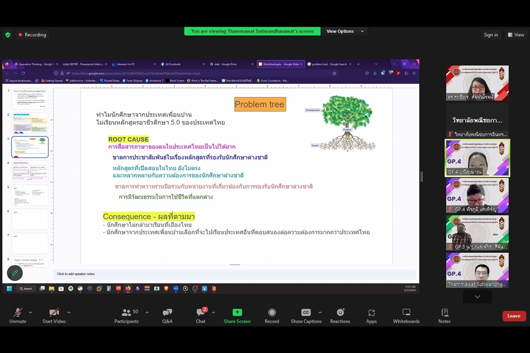Viewport: 530px width, 353px height.
Task: Unmute the microphone
Action: pos(18,315)
